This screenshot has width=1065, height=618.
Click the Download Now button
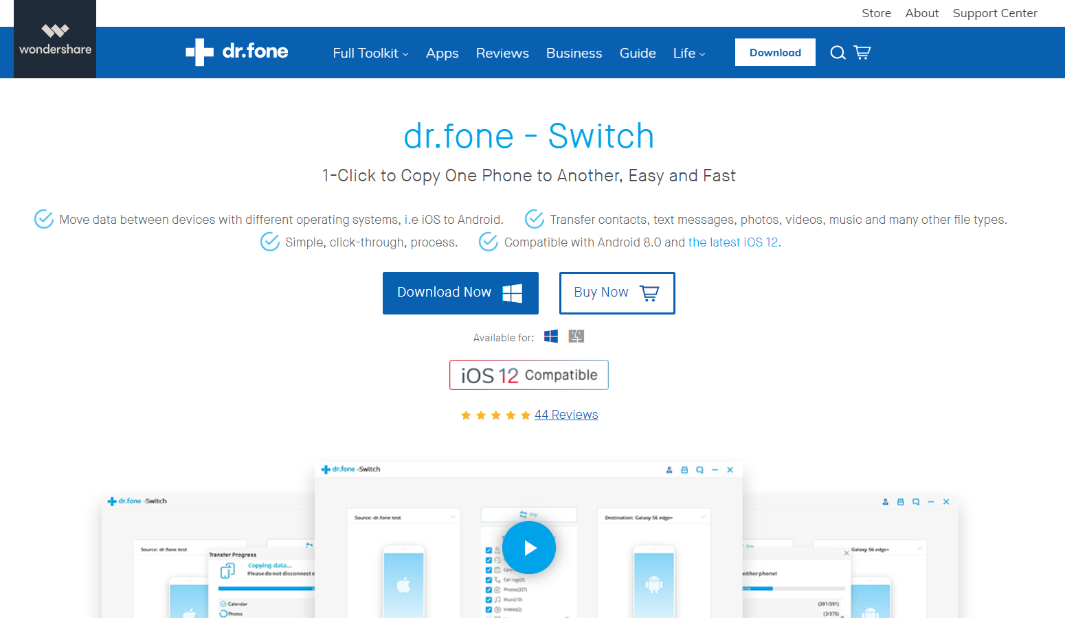(x=460, y=293)
